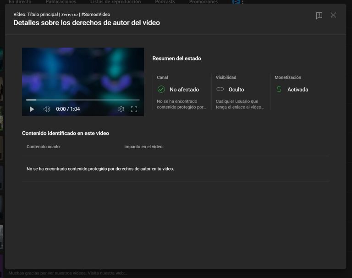This screenshot has width=352, height=278.
Task: Click the 'Canal' column label
Action: pyautogui.click(x=162, y=78)
